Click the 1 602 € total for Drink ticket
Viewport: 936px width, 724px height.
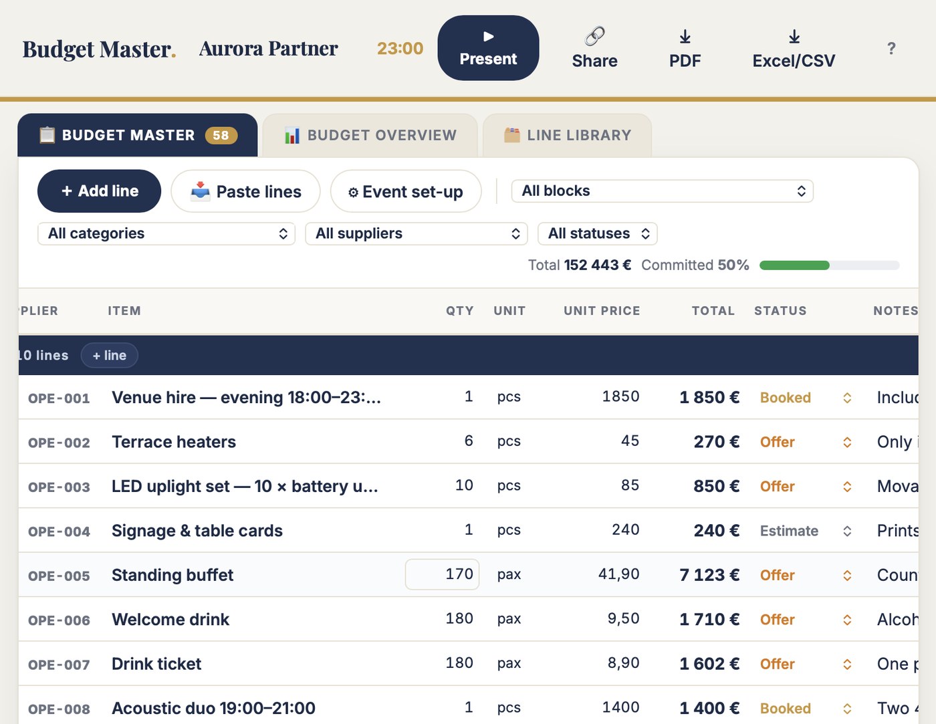pos(709,664)
